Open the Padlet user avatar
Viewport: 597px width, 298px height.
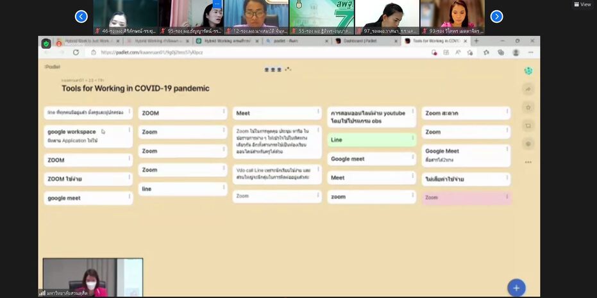pos(528,70)
